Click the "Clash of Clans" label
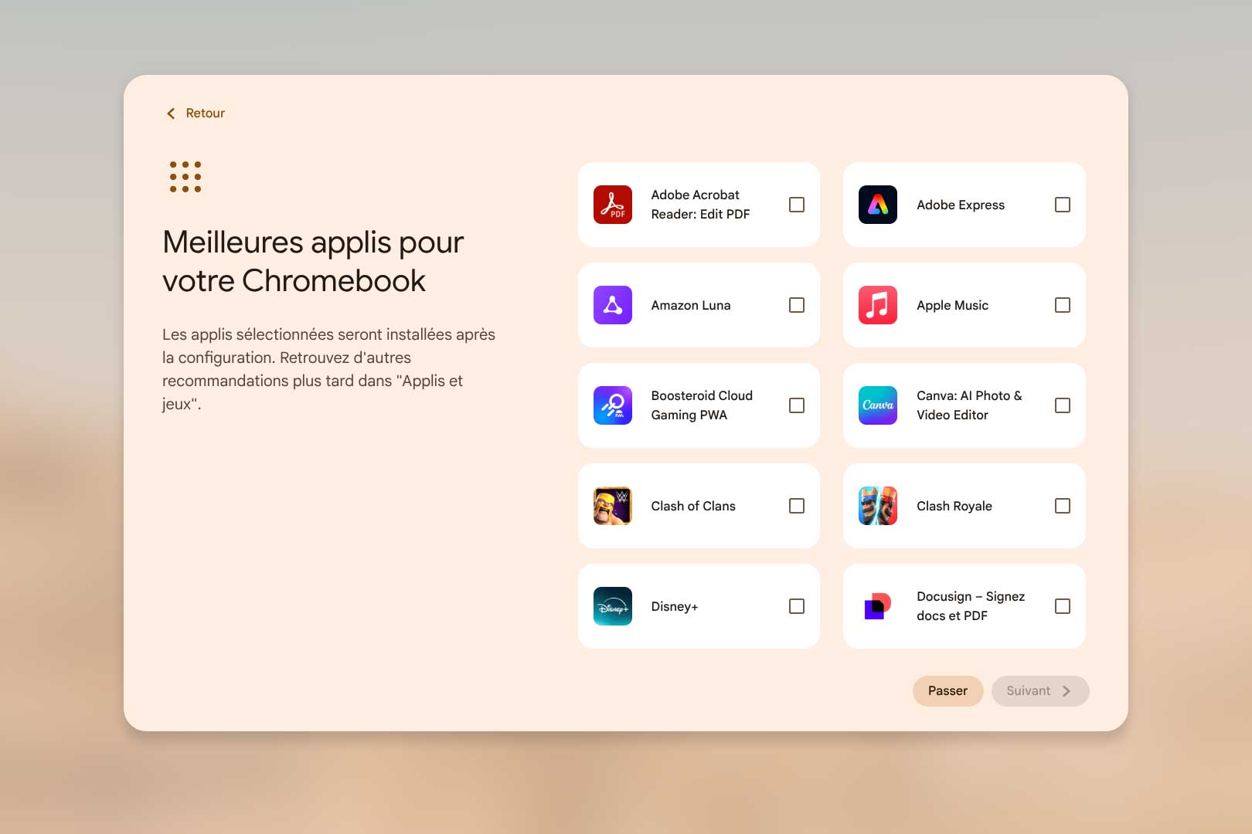 (693, 506)
